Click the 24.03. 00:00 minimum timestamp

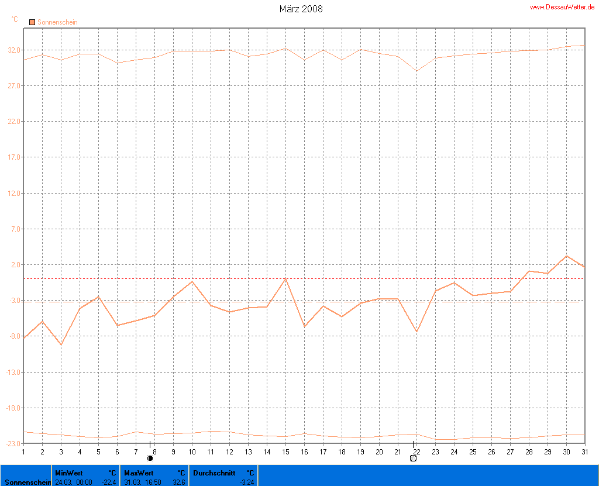[x=74, y=482]
